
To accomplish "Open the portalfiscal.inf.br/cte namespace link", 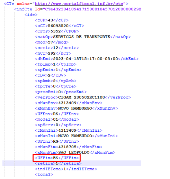I will [x=79, y=4].
